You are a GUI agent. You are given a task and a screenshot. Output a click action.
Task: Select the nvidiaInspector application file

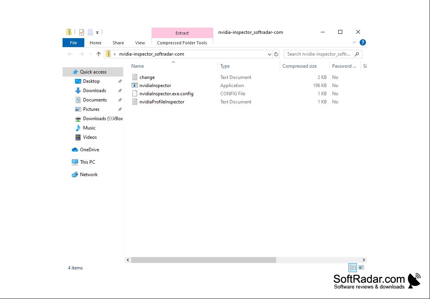pos(155,86)
